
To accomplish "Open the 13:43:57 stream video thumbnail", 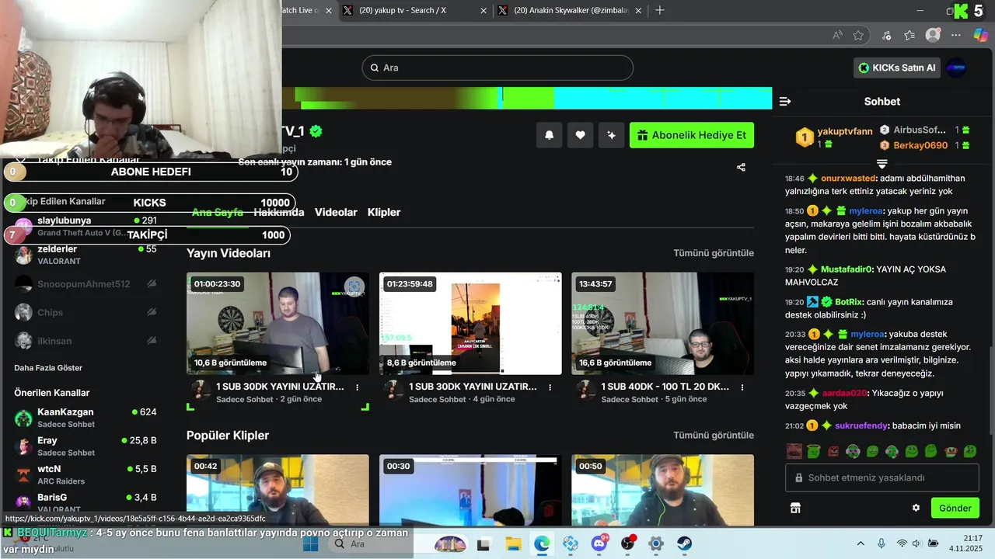I will coord(662,324).
